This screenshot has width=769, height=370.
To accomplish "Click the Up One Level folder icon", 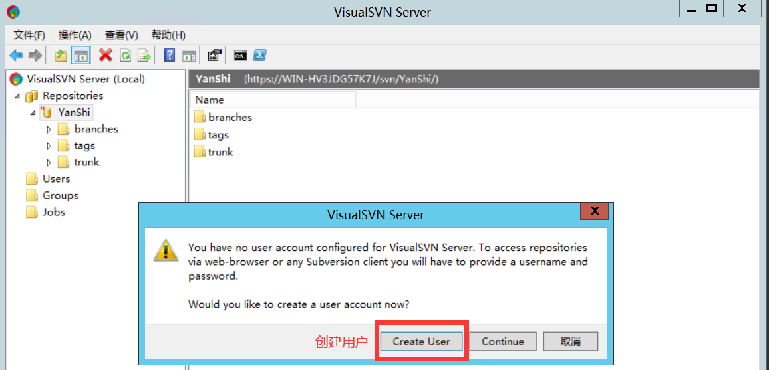I will pos(61,56).
